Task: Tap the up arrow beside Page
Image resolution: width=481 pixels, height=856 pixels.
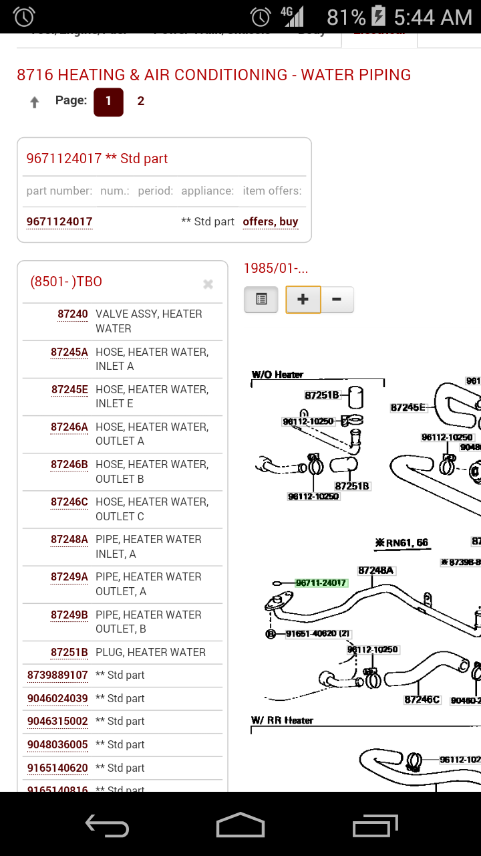Action: (35, 102)
